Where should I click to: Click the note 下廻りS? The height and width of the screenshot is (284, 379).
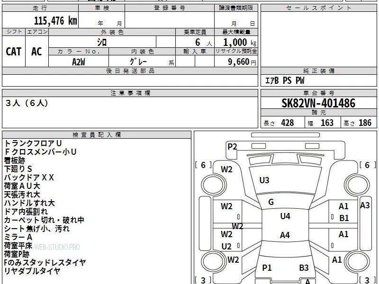(18, 169)
